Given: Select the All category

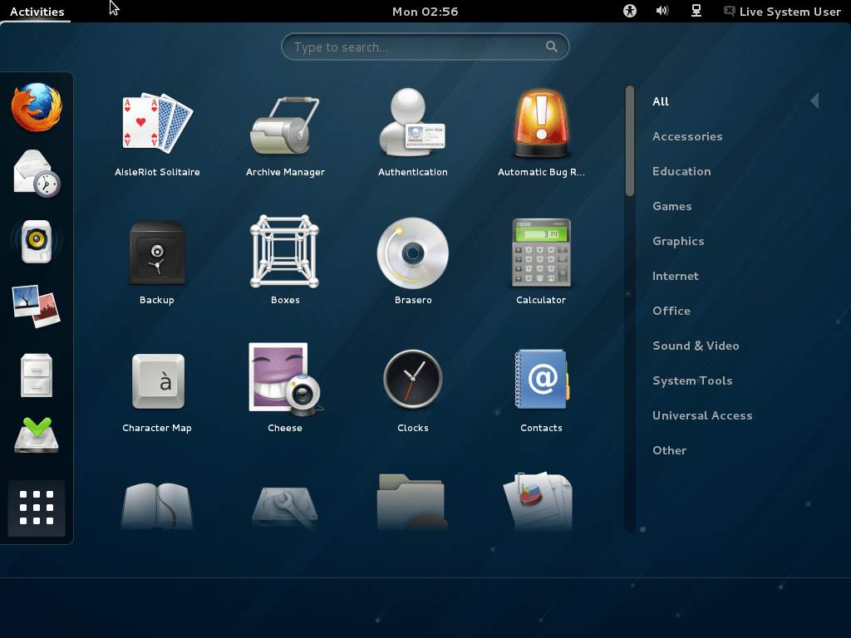Looking at the screenshot, I should 661,101.
